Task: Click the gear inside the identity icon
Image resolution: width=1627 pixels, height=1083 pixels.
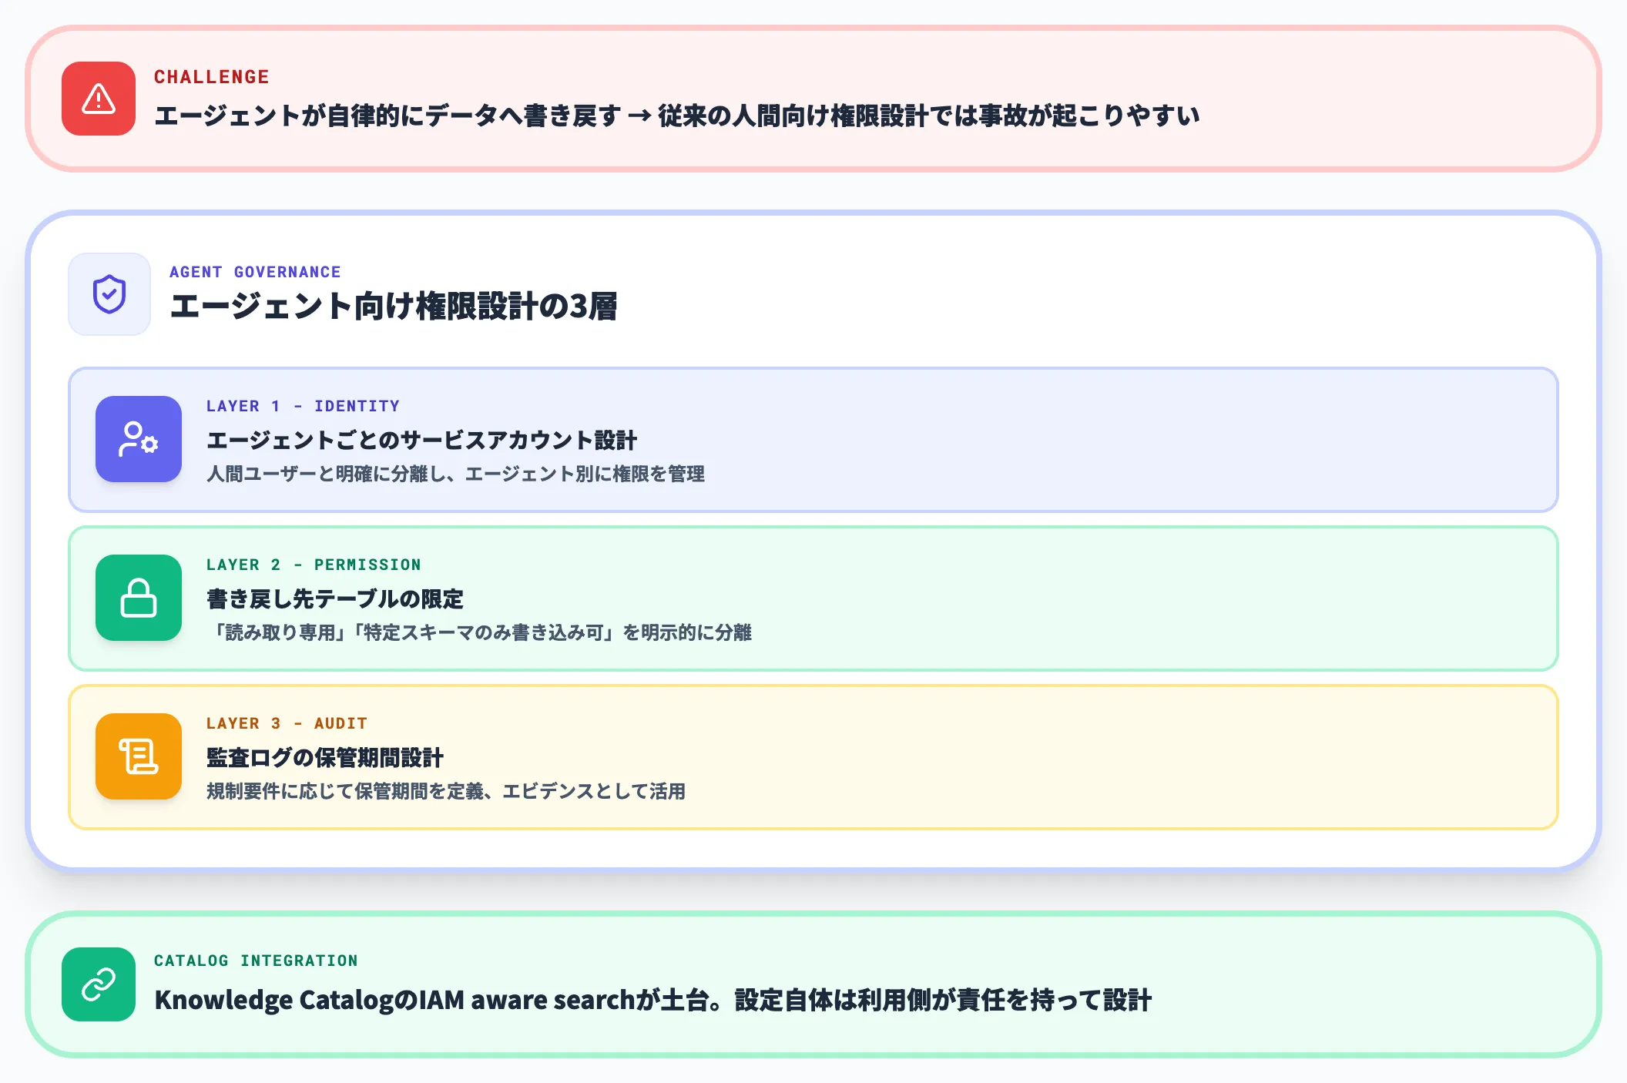Action: click(x=149, y=449)
